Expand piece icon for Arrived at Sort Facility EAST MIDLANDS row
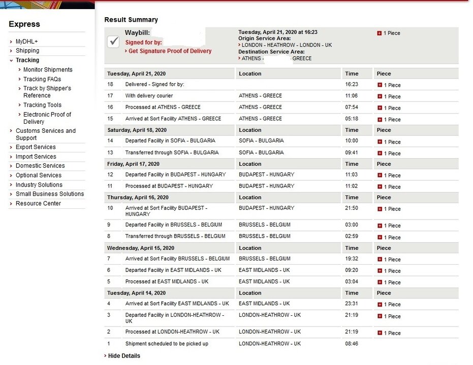 [x=380, y=305]
